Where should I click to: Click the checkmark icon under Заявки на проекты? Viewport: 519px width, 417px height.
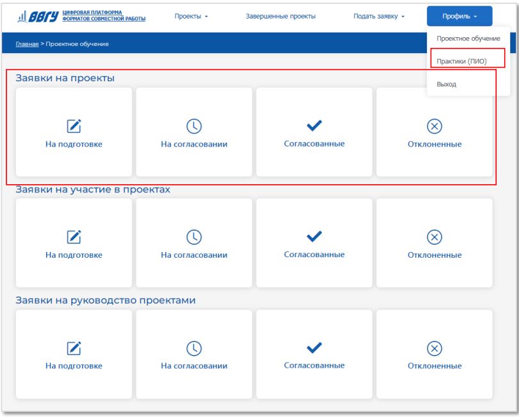[314, 126]
